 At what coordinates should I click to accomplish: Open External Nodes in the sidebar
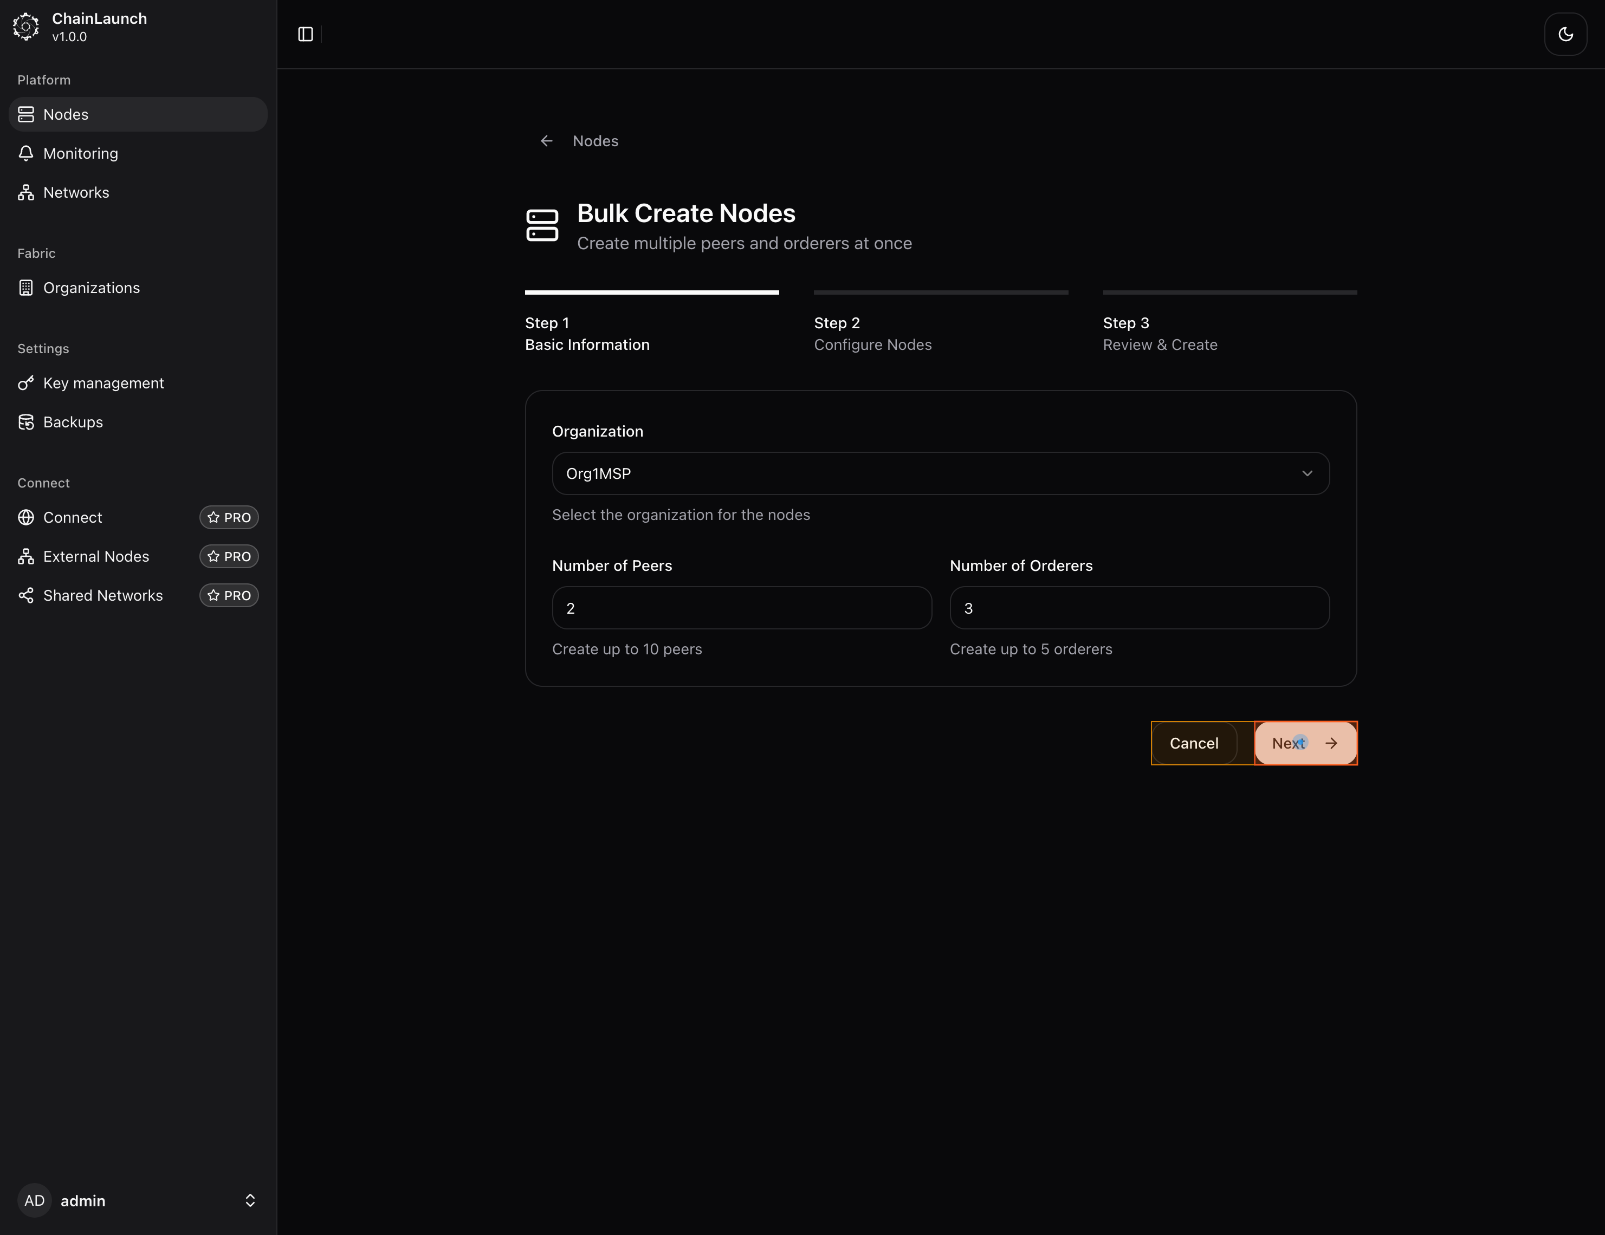tap(95, 557)
